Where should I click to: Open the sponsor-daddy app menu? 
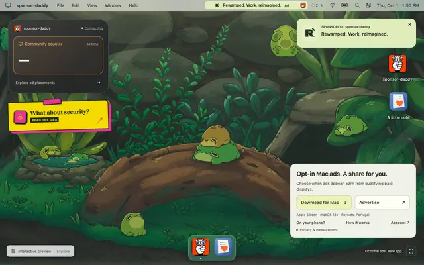[x=32, y=5]
